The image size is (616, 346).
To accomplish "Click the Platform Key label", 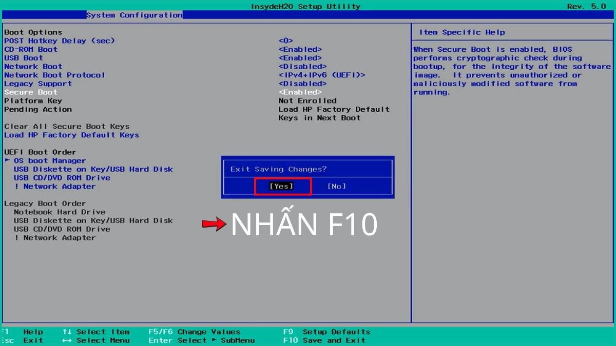I will tap(33, 100).
